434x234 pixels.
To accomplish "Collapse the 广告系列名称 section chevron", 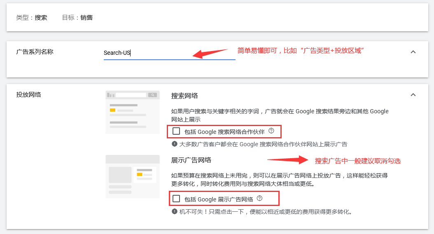I will pos(413,52).
